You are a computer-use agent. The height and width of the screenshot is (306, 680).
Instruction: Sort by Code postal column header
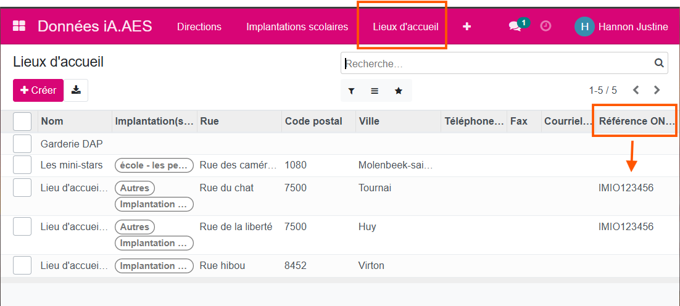(x=313, y=122)
